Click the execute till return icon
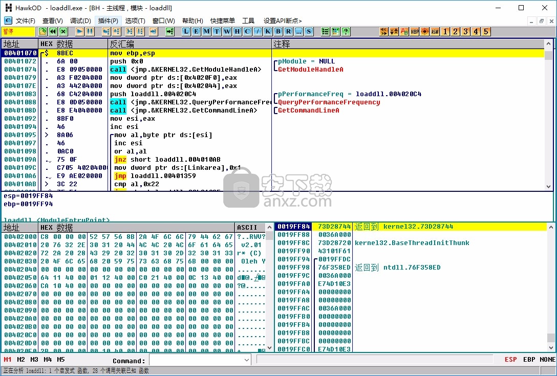The width and height of the screenshot is (557, 376). click(x=154, y=32)
